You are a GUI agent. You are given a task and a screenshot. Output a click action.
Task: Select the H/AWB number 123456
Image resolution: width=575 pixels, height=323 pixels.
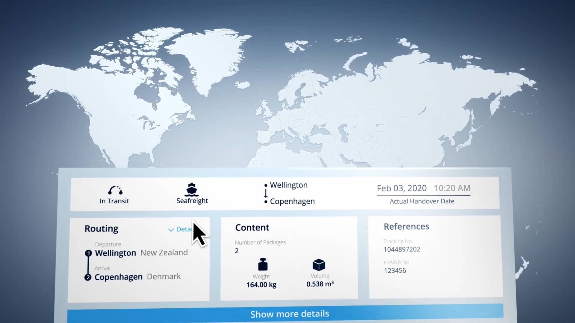point(395,270)
